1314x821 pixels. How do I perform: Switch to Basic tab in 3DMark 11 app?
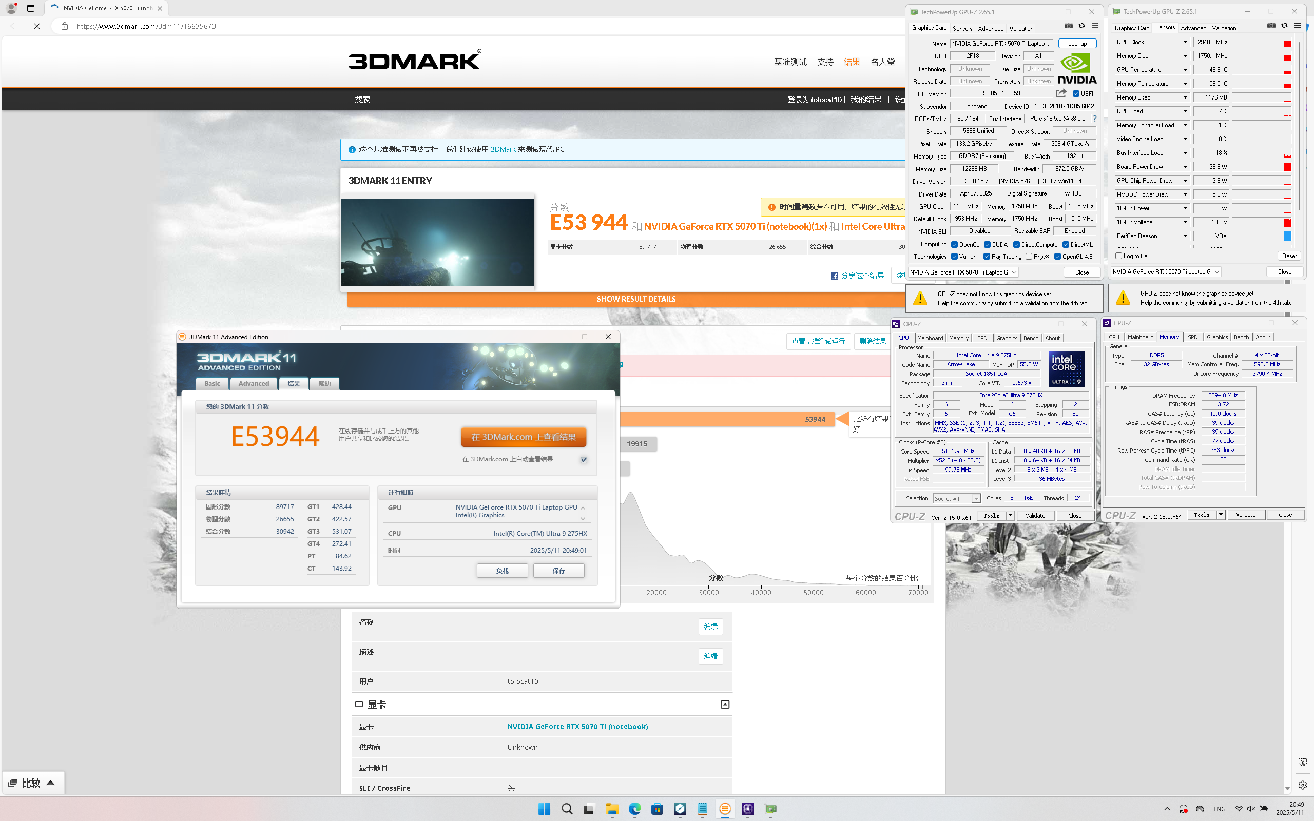[212, 383]
